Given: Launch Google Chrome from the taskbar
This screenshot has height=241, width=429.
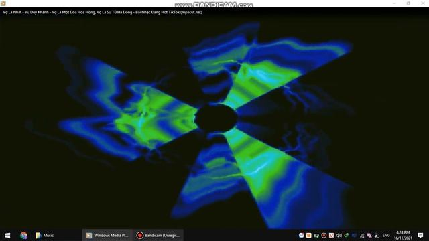Looking at the screenshot, I should point(24,235).
